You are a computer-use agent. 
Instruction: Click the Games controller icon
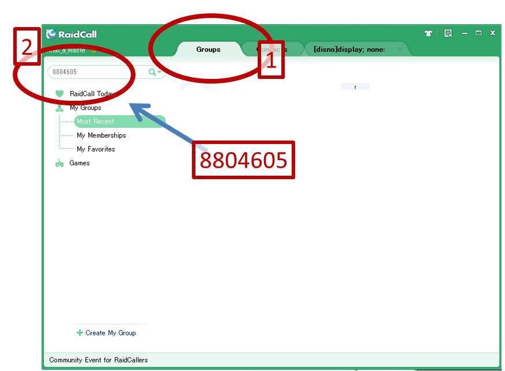(59, 164)
